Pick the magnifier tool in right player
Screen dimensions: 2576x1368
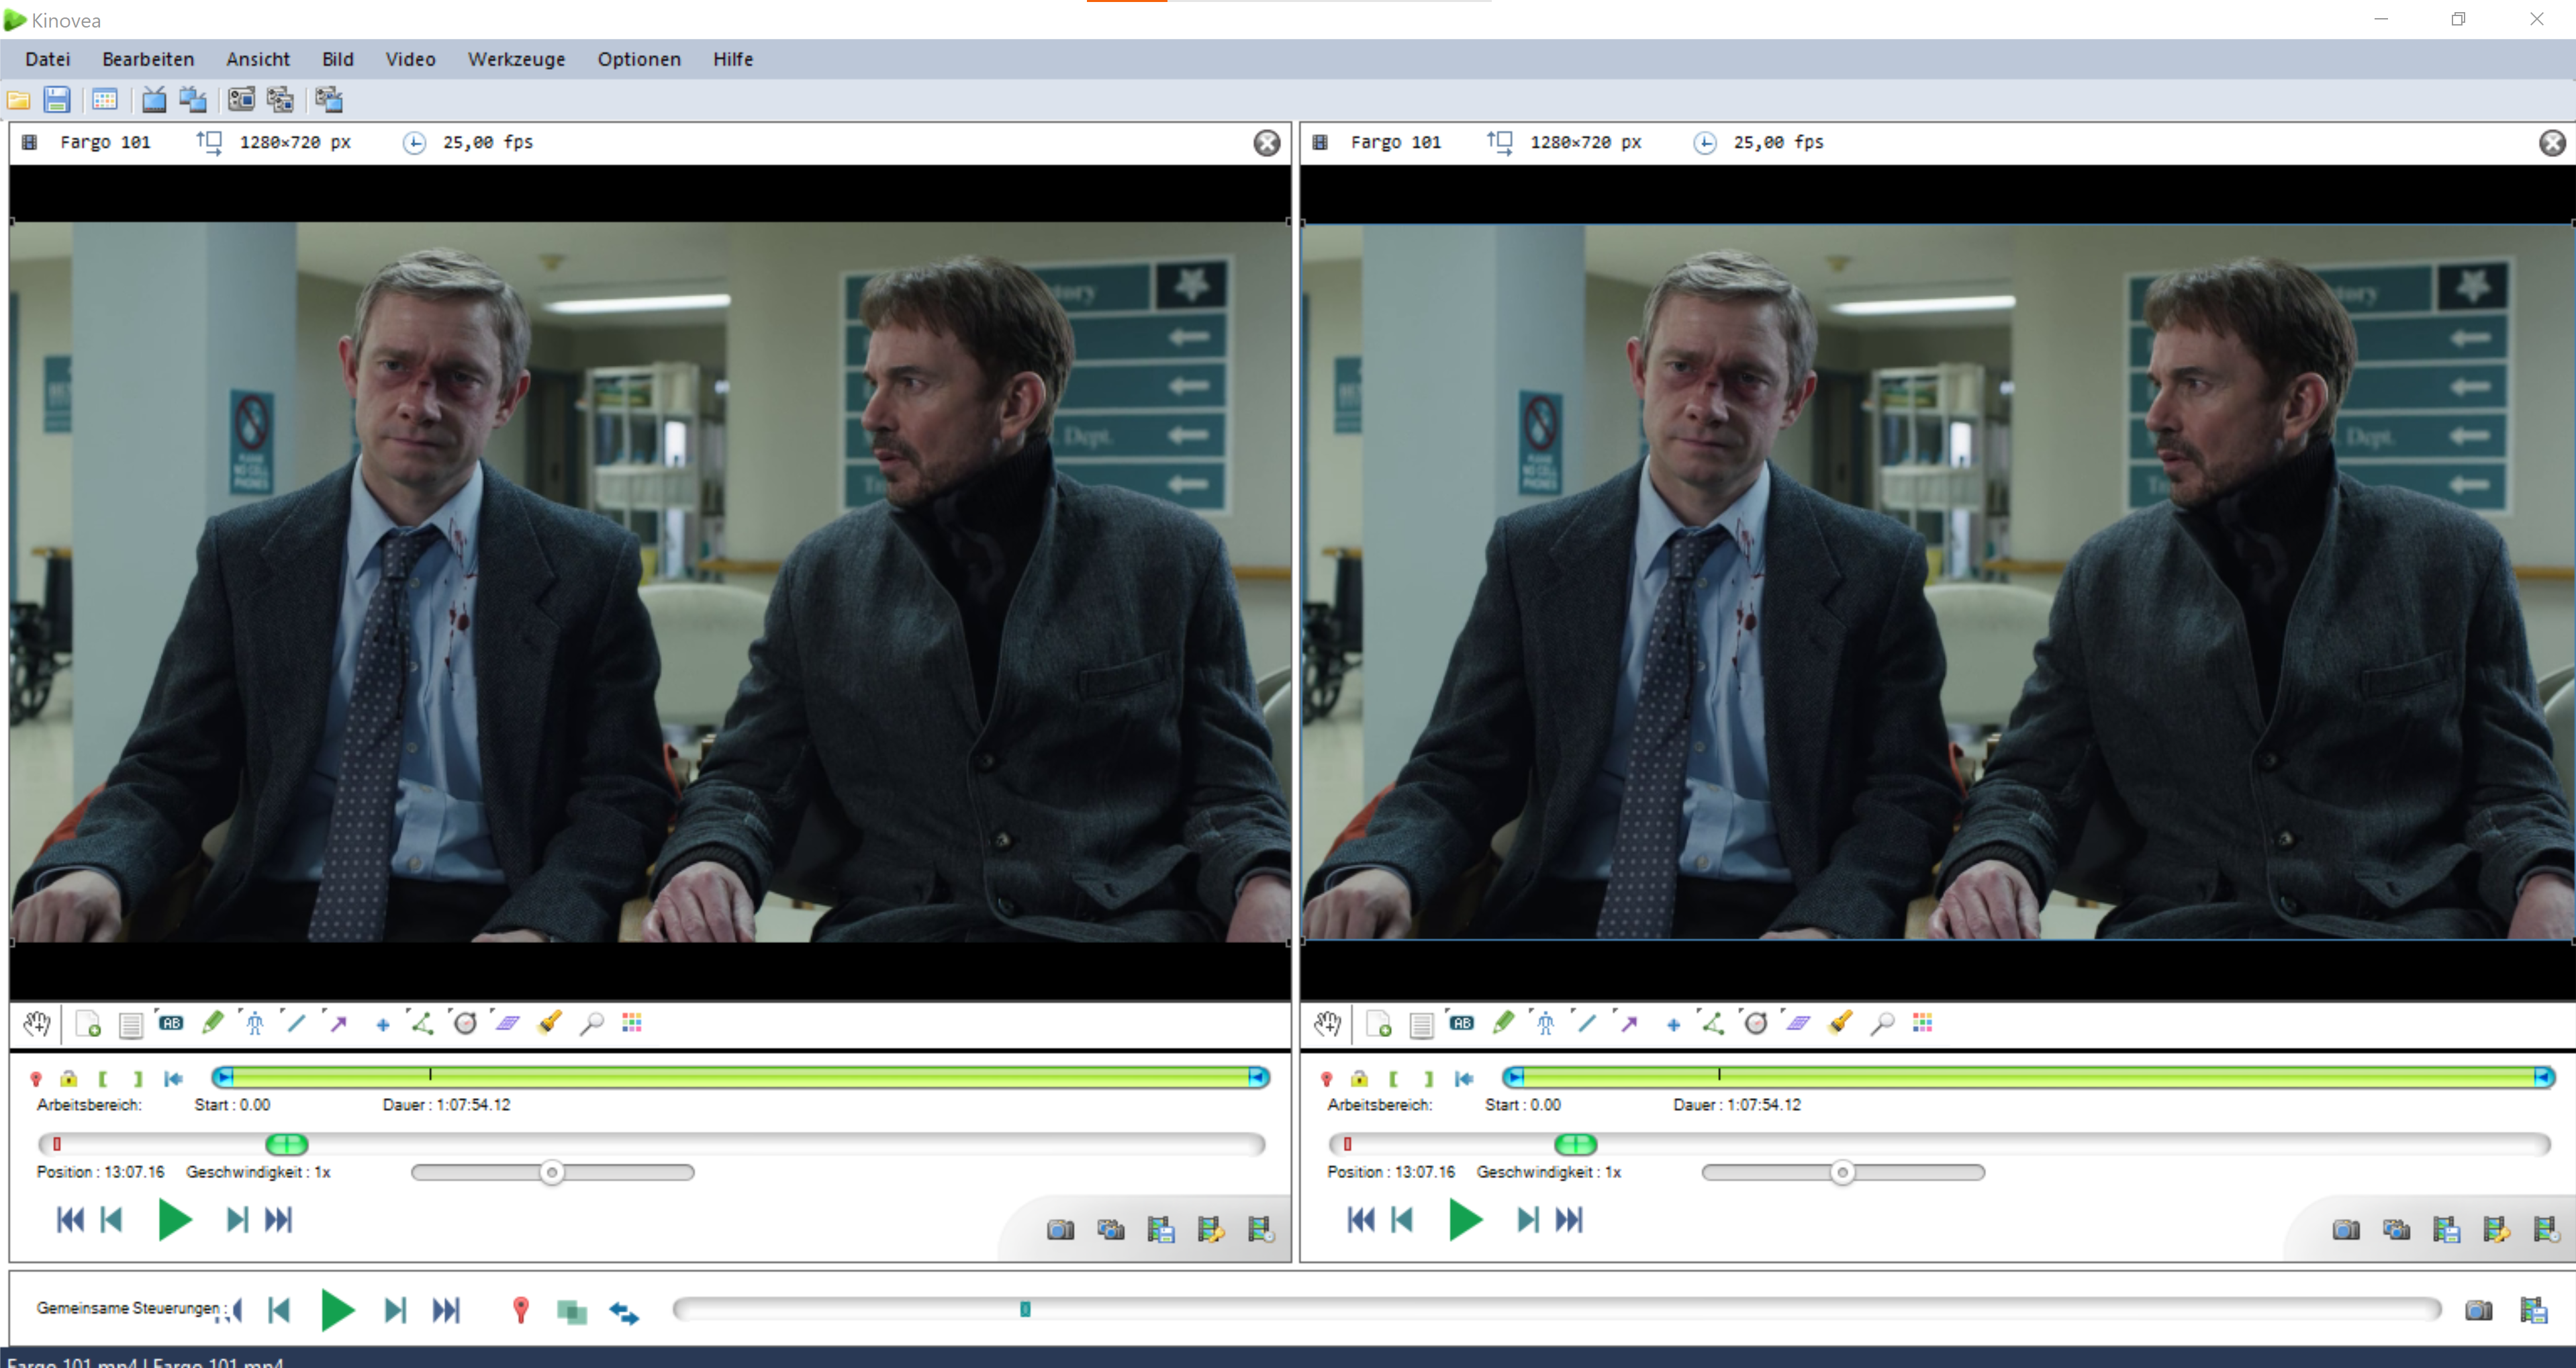(1882, 1023)
